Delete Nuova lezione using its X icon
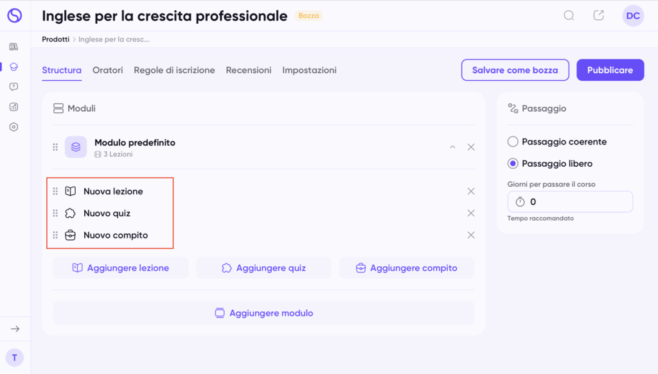658x374 pixels. click(471, 191)
